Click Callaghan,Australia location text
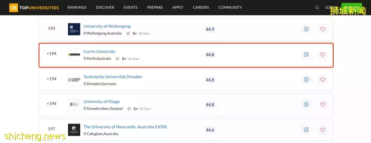371x143 pixels. coord(102,134)
